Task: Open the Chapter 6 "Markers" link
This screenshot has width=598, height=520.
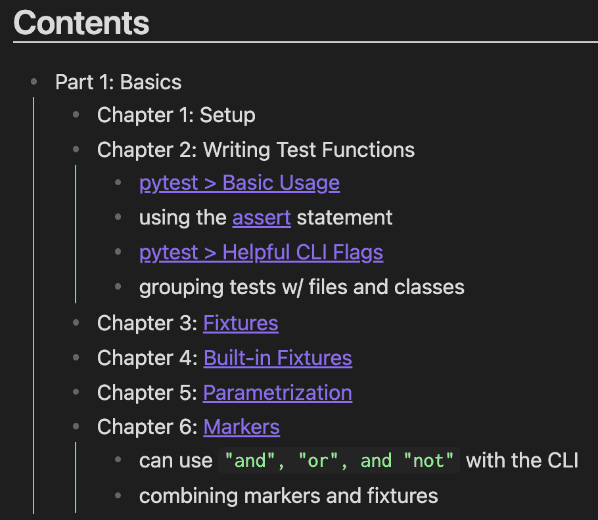Action: click(241, 427)
